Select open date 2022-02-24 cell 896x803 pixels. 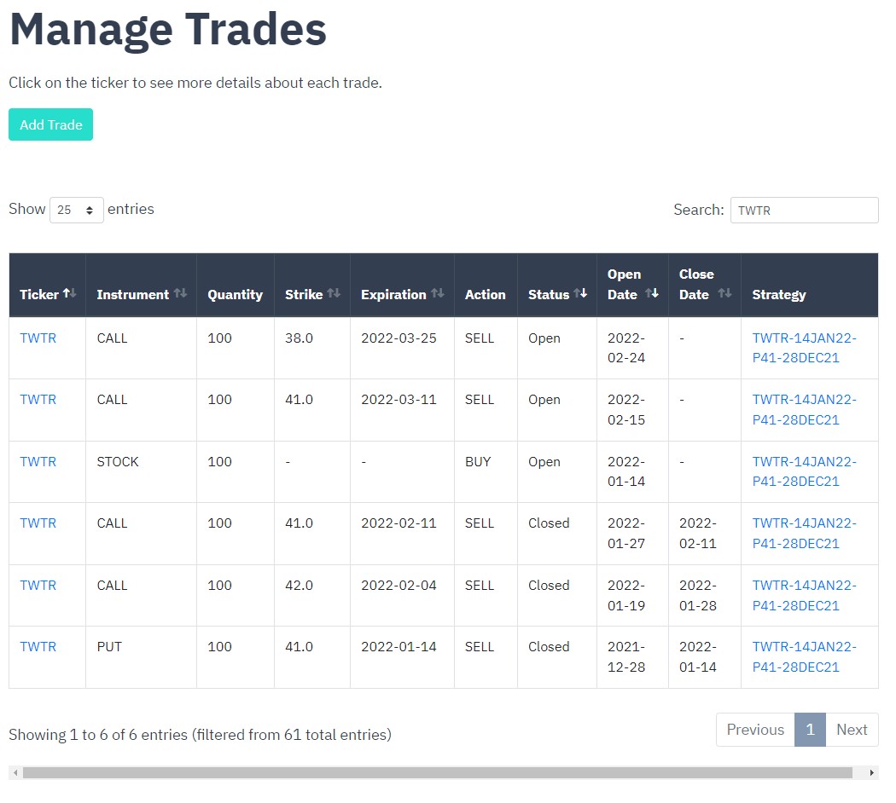(632, 348)
